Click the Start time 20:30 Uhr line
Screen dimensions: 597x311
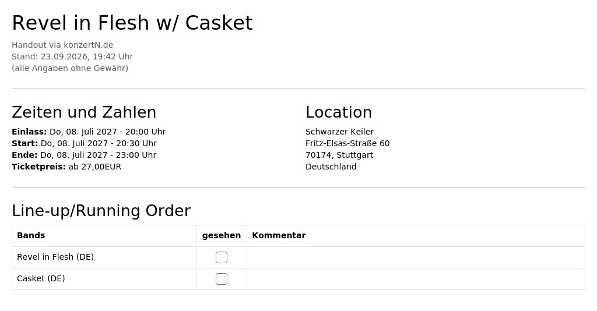[x=84, y=143]
